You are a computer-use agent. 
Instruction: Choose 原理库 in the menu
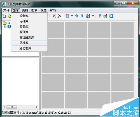coord(29,32)
